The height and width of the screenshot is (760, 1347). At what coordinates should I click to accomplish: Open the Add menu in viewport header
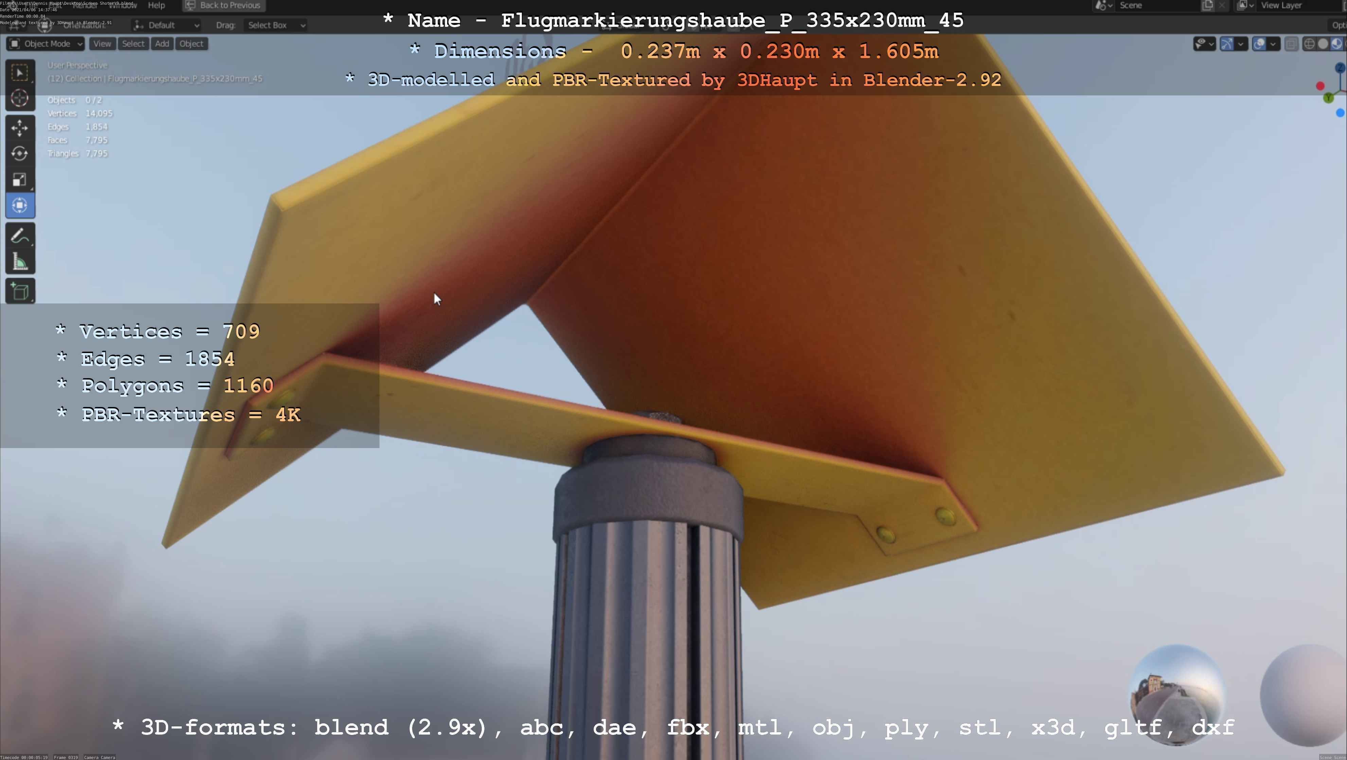point(162,44)
